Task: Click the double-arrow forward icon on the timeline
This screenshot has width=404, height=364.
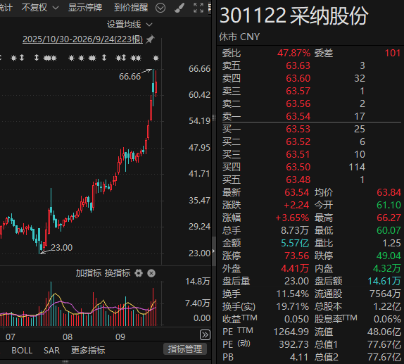Action: pos(205,335)
